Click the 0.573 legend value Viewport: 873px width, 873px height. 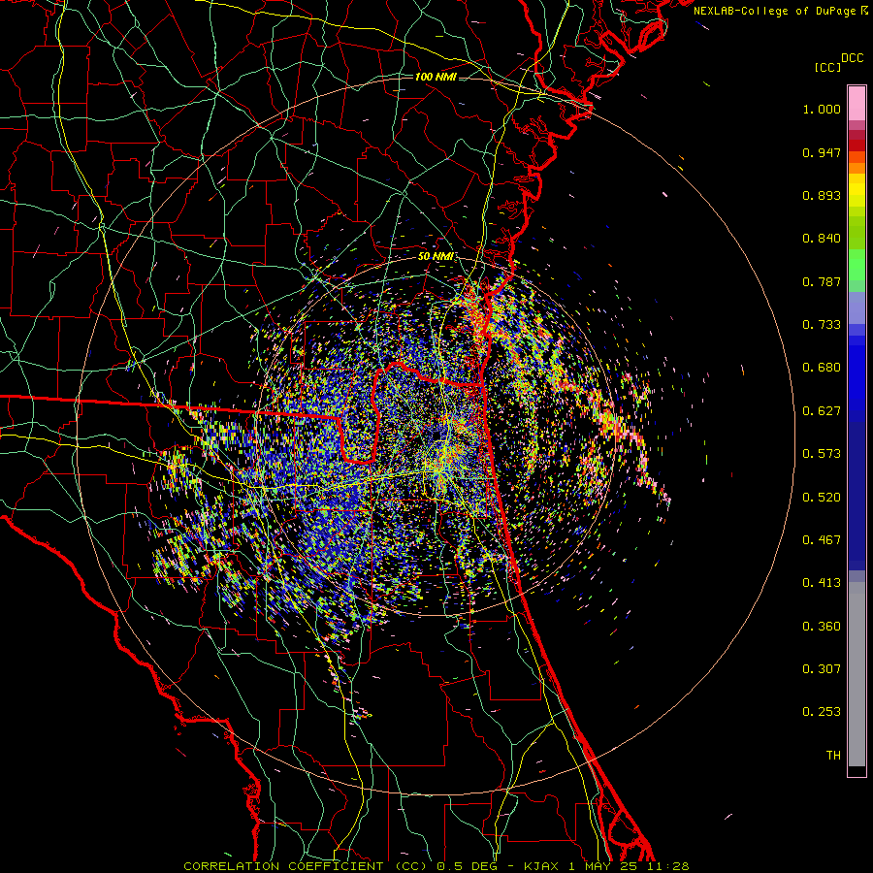tap(822, 454)
